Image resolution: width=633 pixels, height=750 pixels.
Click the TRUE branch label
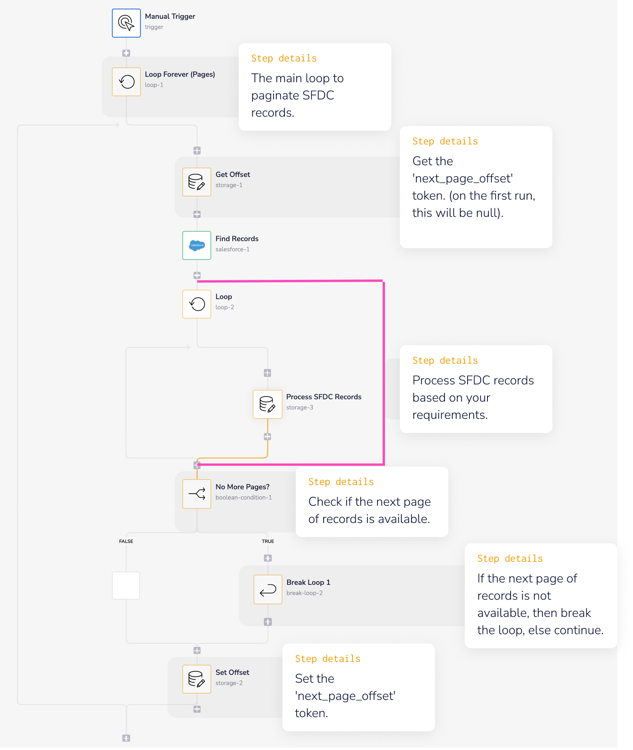click(269, 541)
